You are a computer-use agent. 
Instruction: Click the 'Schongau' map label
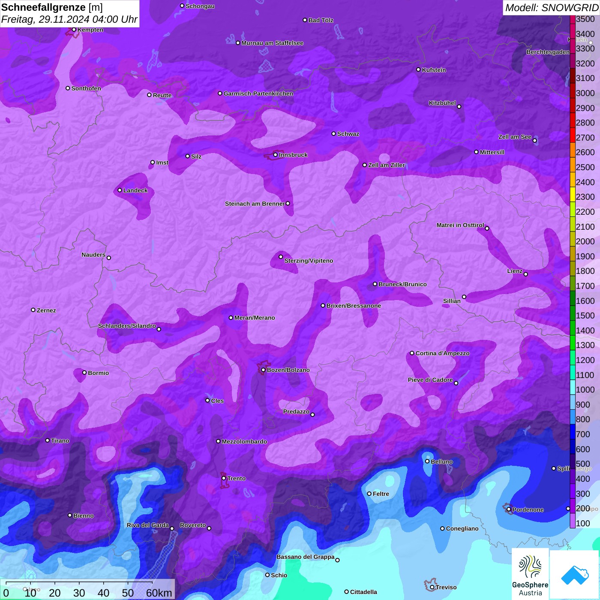200,6
